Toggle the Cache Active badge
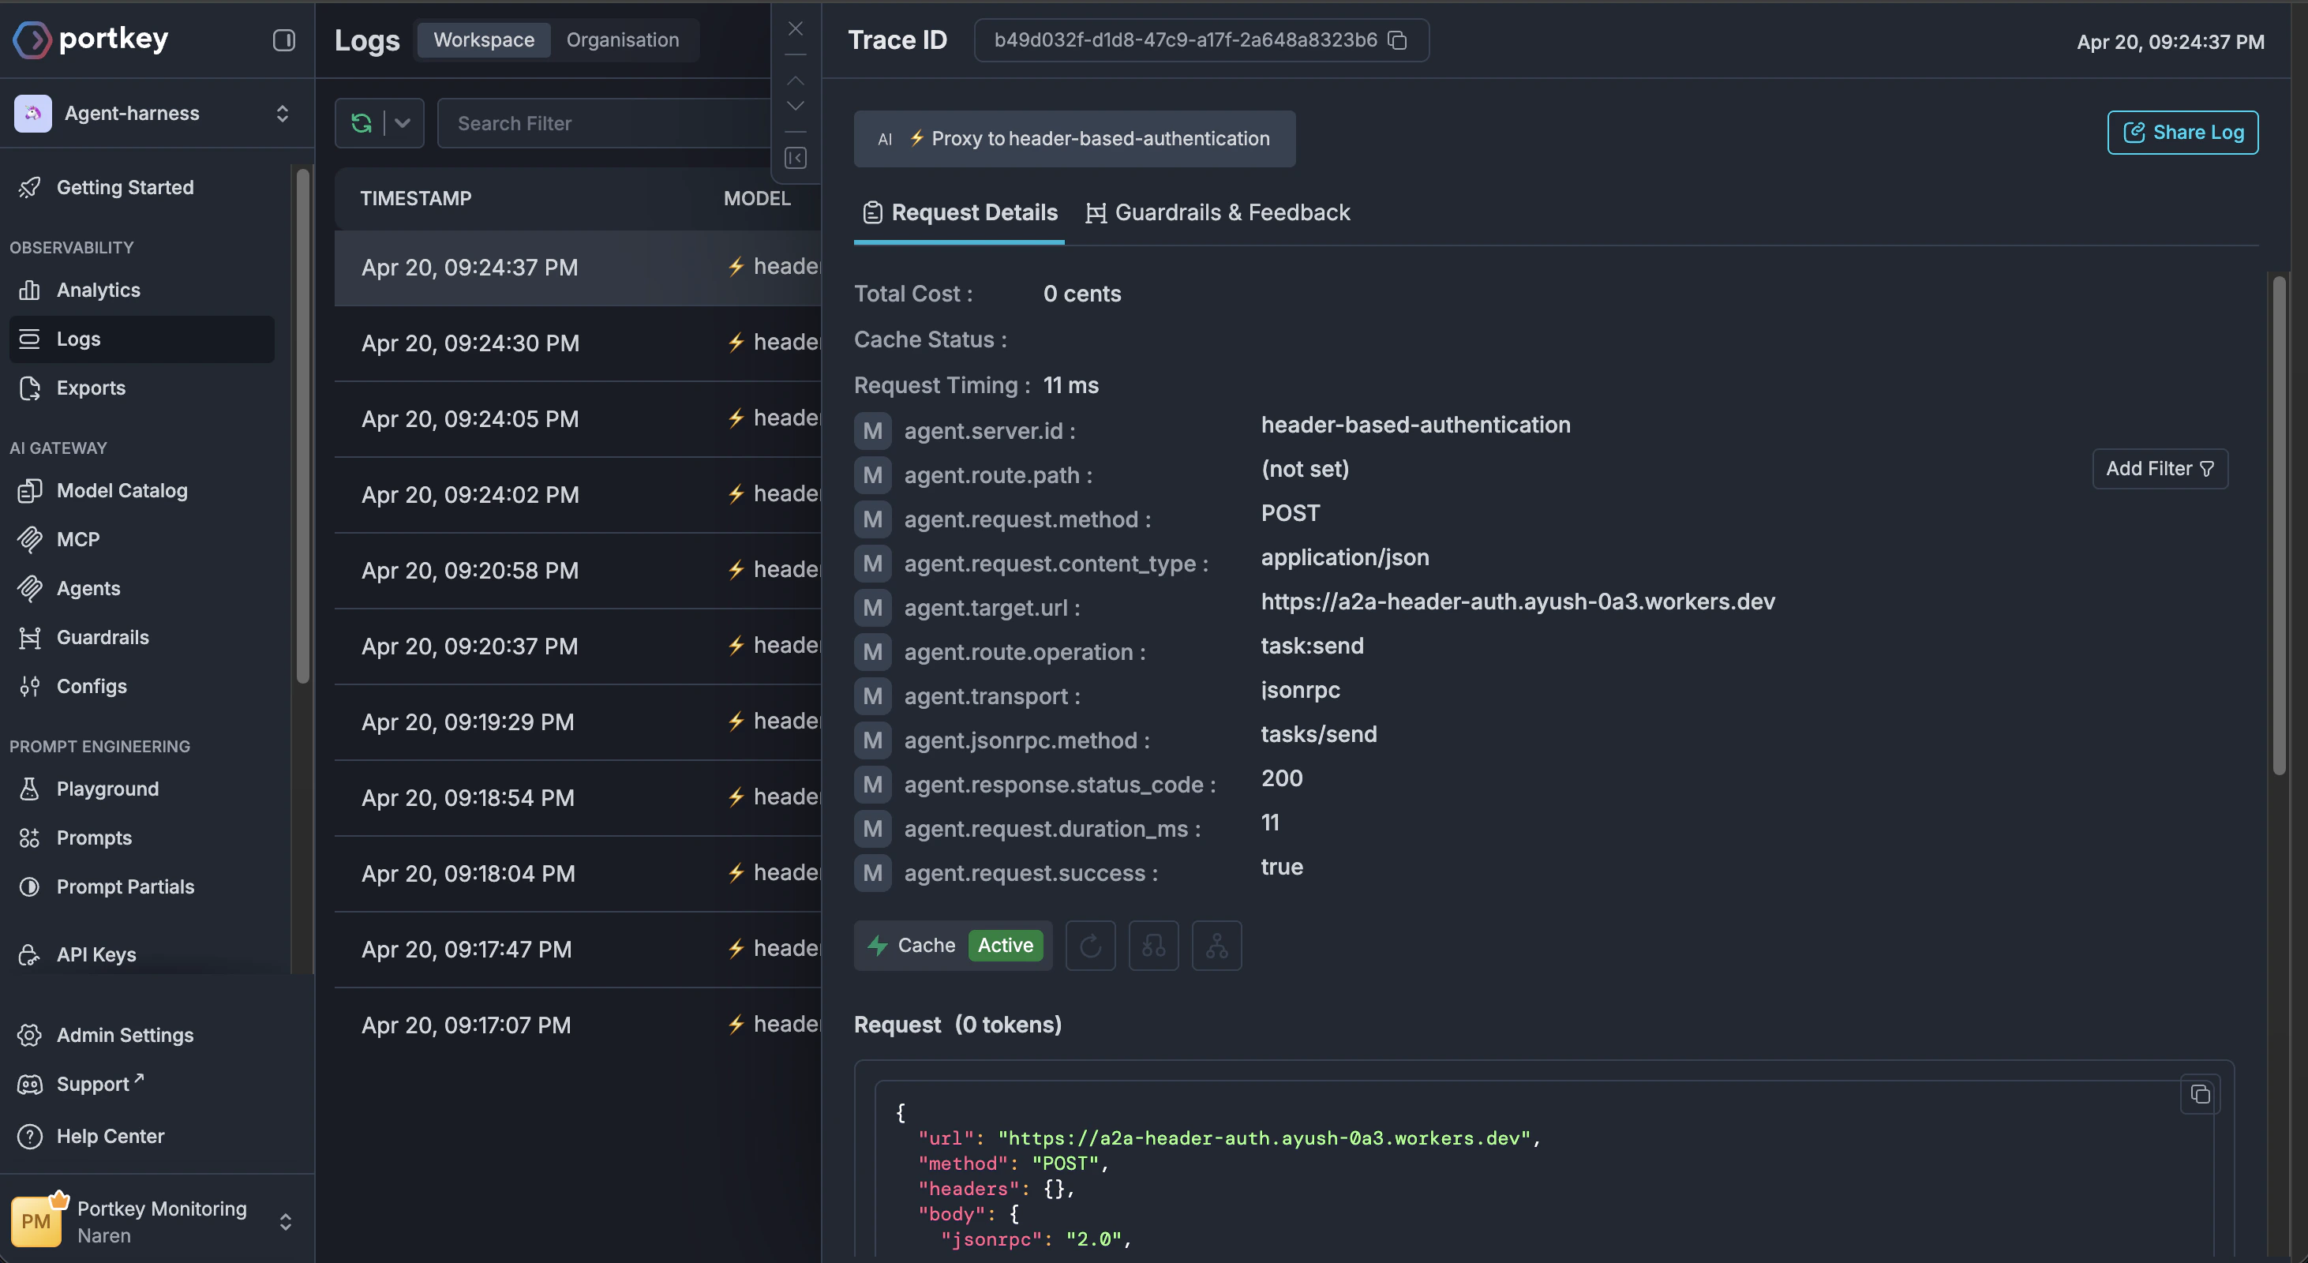 tap(1004, 945)
